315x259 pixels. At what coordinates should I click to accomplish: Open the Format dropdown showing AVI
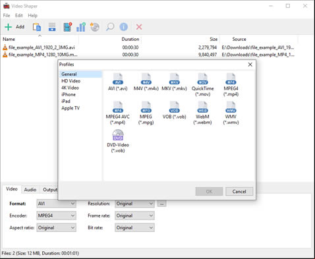click(x=57, y=204)
